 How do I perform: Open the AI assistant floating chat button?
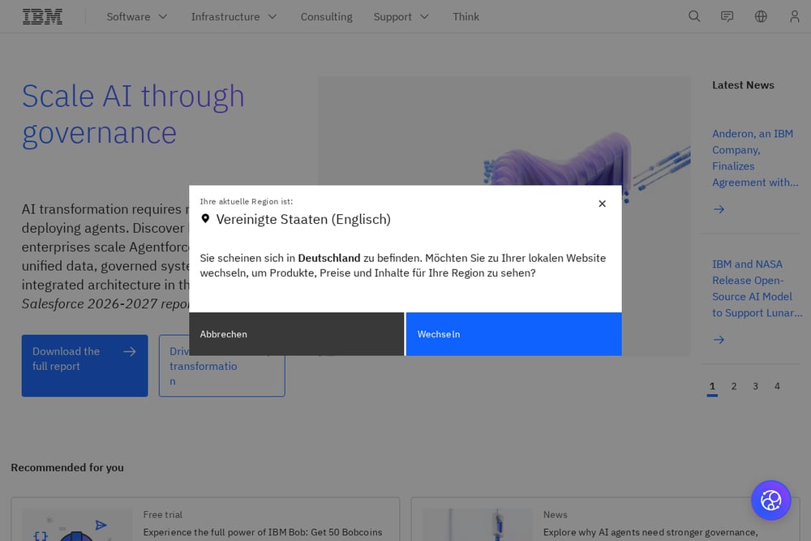[x=770, y=500]
